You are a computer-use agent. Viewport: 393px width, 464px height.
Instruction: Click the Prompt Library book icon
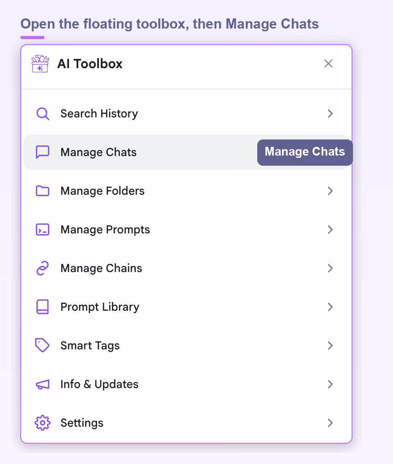click(43, 307)
